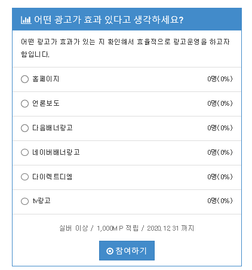Click the bar chart icon in poll header
This screenshot has height=270, width=252.
pyautogui.click(x=26, y=20)
